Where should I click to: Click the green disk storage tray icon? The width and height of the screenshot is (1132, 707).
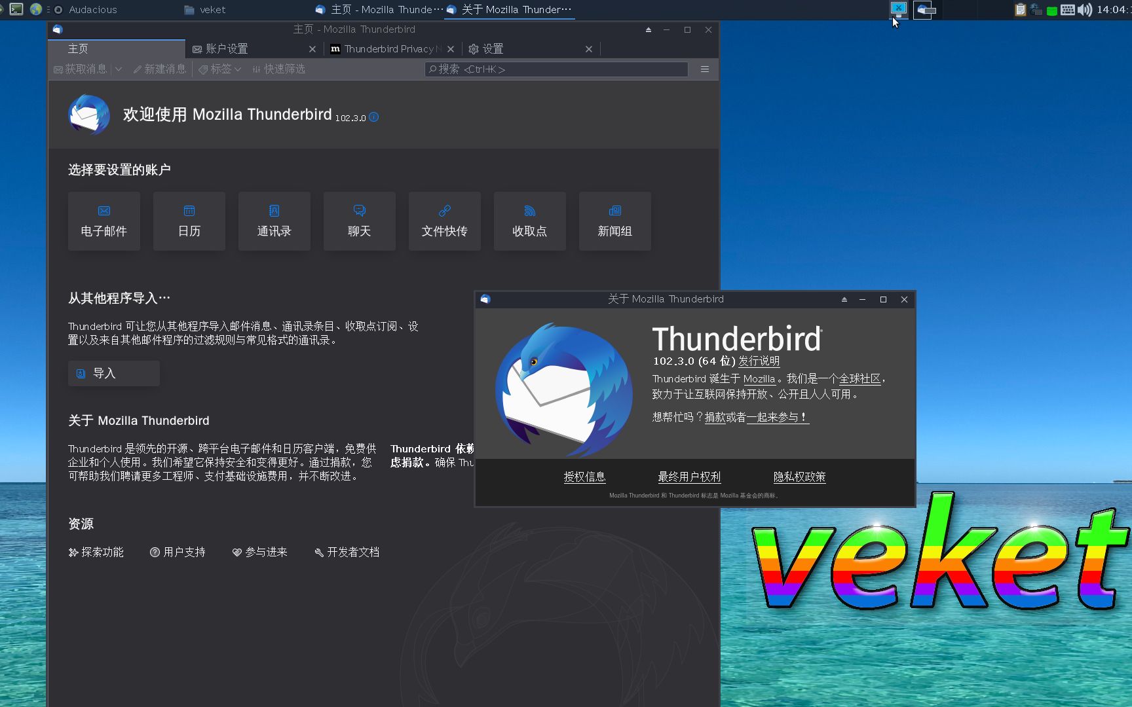1052,10
